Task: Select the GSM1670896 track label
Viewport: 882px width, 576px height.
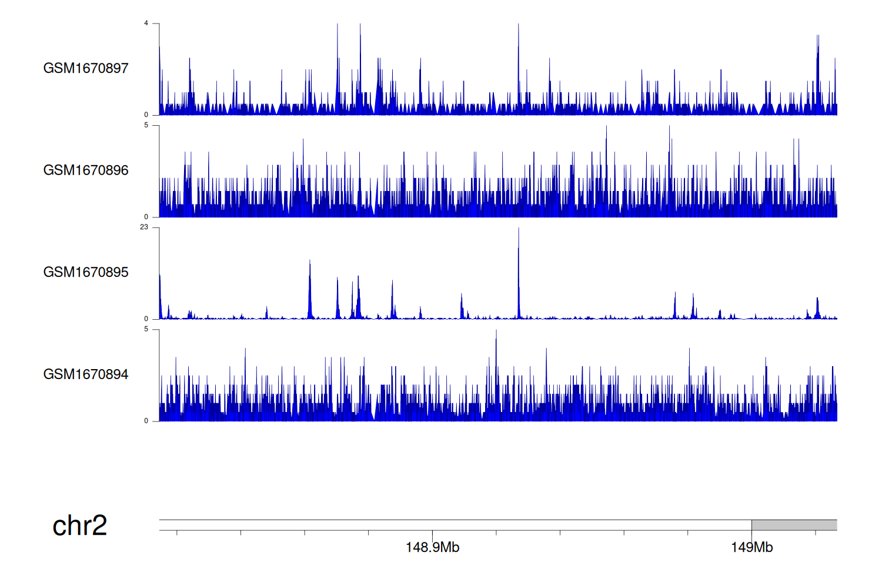Action: pyautogui.click(x=86, y=170)
